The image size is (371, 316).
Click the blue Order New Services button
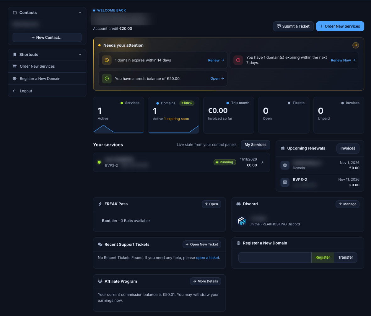click(x=340, y=26)
